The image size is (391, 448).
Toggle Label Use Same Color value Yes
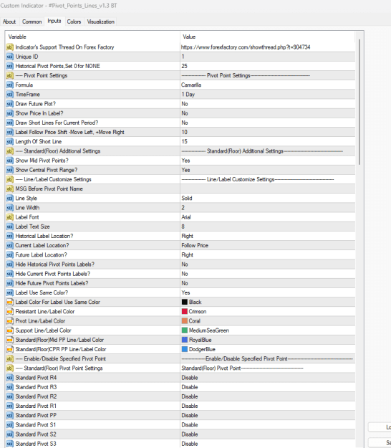268,292
